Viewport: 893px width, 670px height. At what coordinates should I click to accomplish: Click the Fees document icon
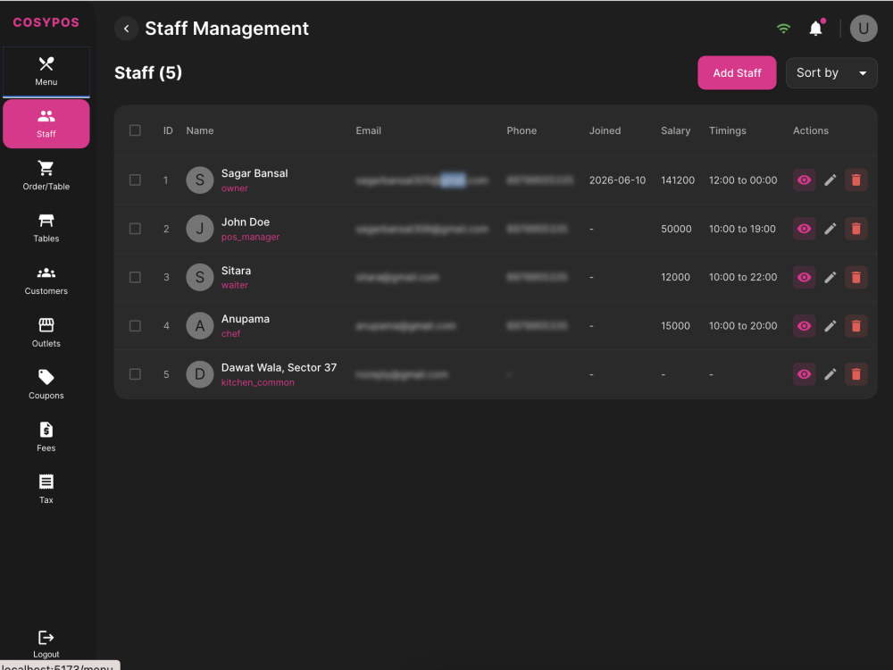point(46,430)
